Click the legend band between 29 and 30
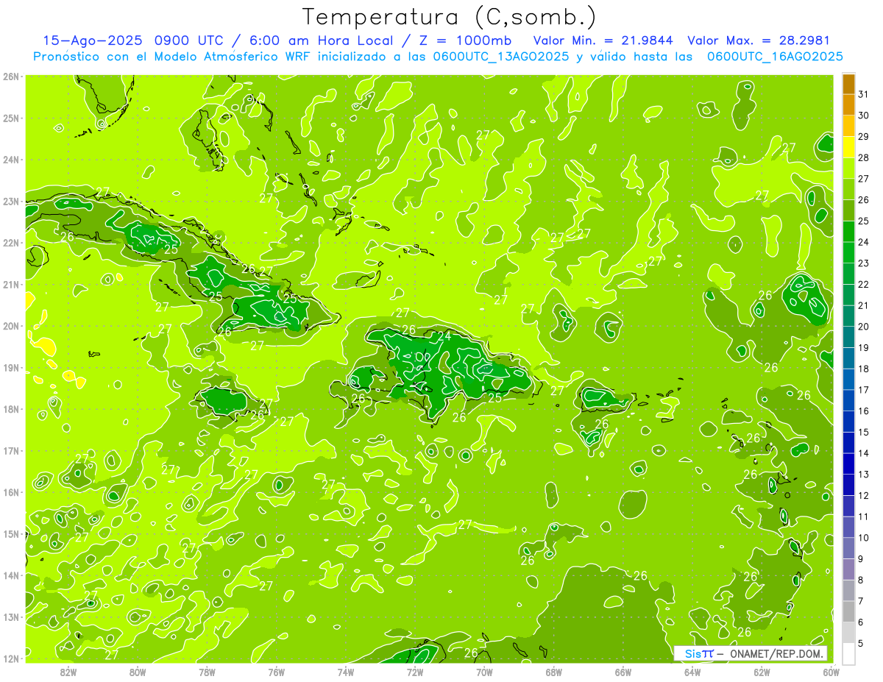 [848, 126]
